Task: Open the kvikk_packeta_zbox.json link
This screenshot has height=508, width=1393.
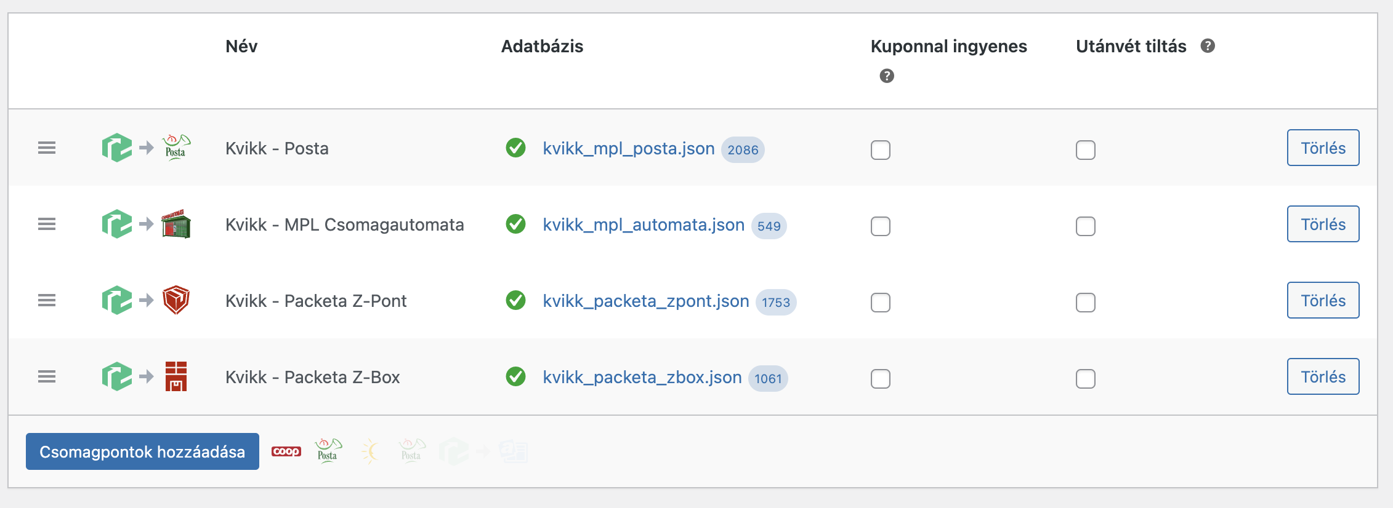Action: (x=642, y=378)
